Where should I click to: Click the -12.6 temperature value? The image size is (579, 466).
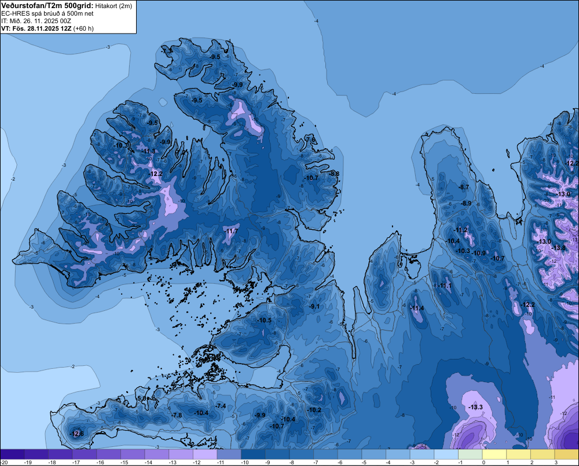click(x=77, y=434)
